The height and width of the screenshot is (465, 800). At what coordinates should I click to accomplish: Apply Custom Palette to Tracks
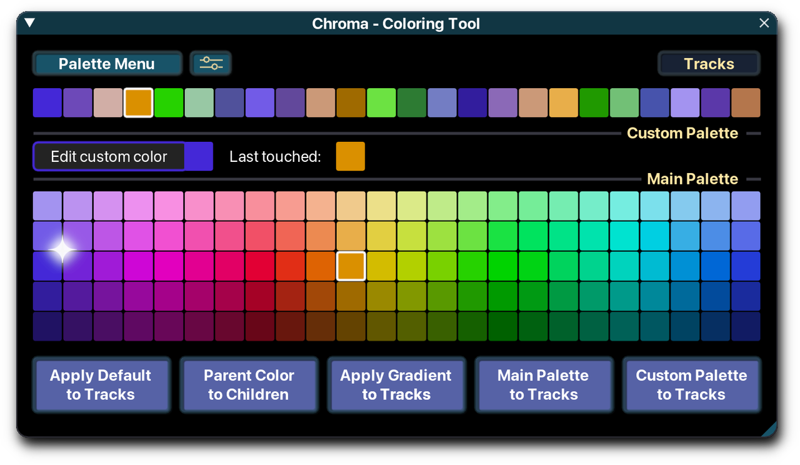click(691, 384)
